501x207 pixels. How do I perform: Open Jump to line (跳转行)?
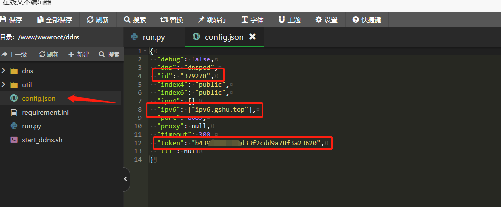[212, 20]
